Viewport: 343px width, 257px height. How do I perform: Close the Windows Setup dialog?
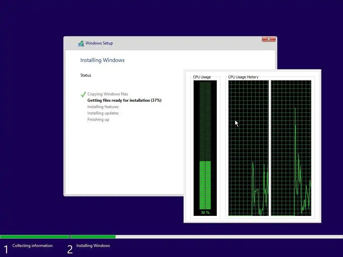269,39
